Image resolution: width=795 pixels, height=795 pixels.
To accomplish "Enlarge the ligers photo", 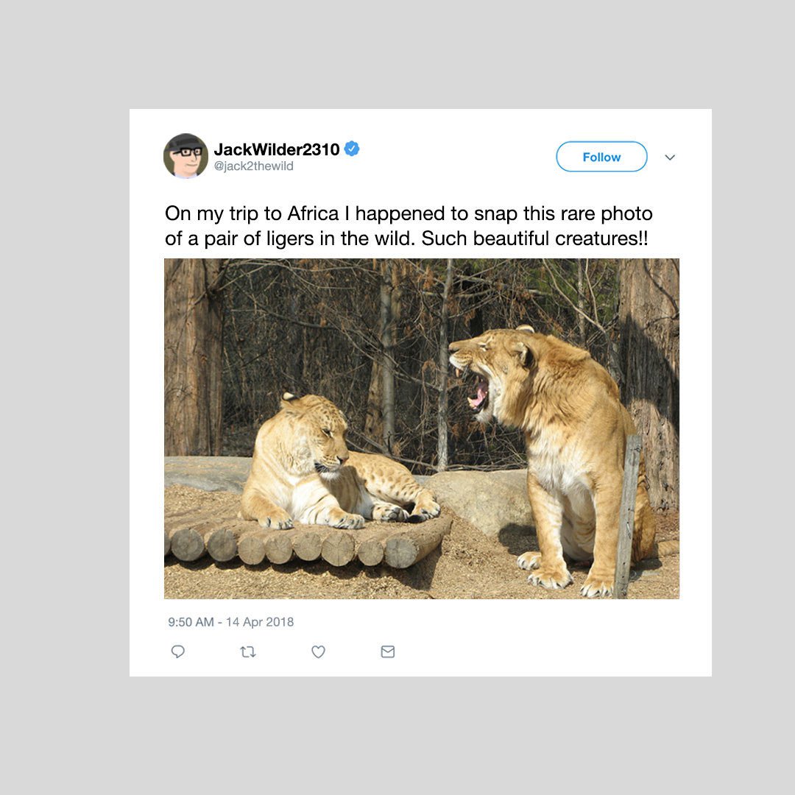I will [x=422, y=429].
